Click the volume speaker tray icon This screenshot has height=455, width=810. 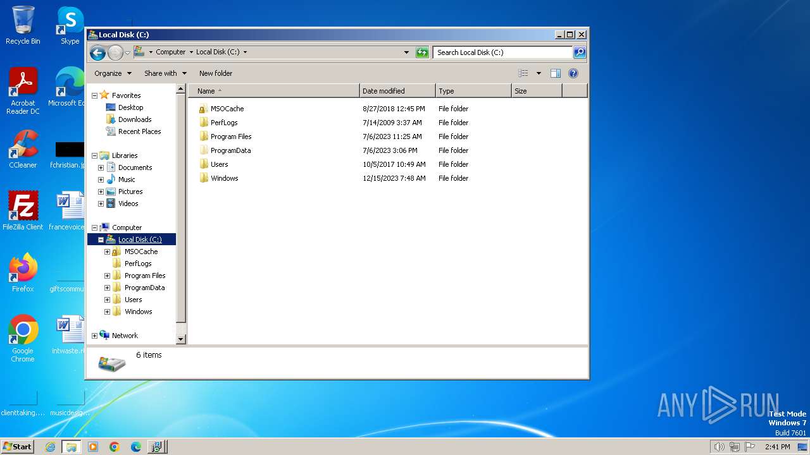[x=719, y=447]
